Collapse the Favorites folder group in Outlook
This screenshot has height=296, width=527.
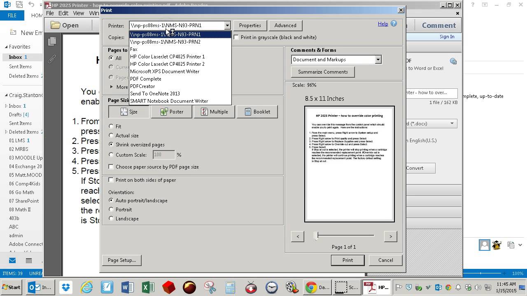(x=6, y=46)
